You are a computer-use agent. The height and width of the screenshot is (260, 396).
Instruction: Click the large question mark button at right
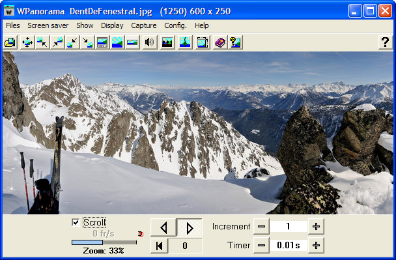385,42
